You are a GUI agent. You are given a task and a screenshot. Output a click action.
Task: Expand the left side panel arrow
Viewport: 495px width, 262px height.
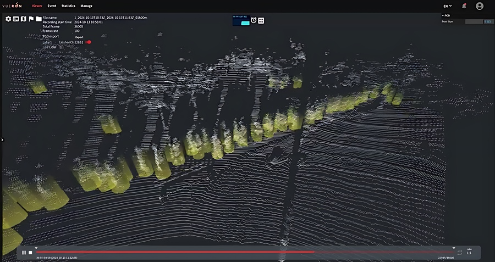coord(2,140)
